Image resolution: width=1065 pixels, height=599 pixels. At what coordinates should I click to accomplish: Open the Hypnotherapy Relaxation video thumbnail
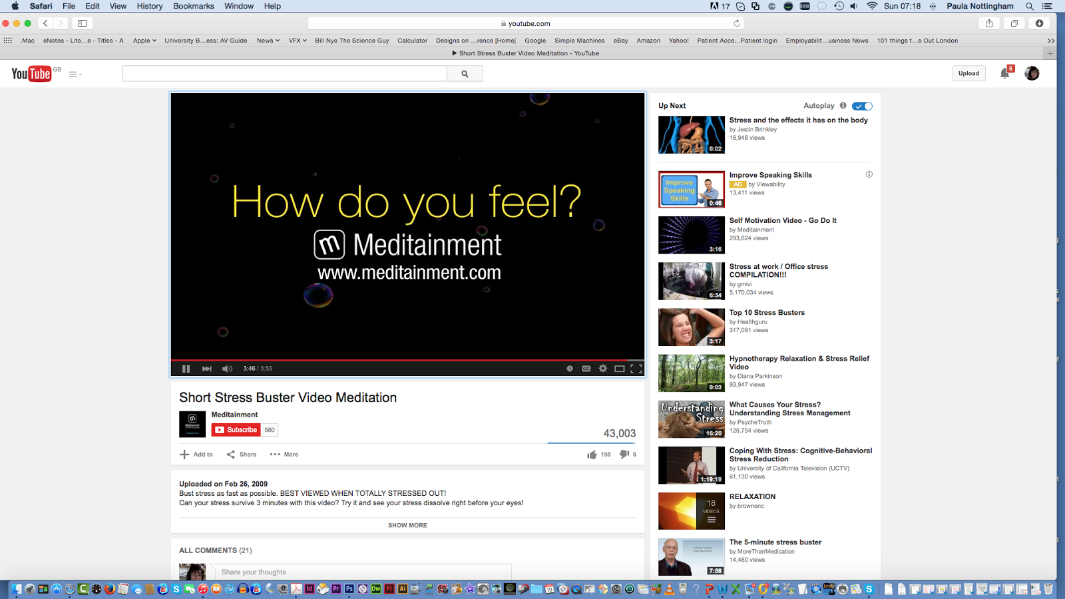tap(692, 373)
